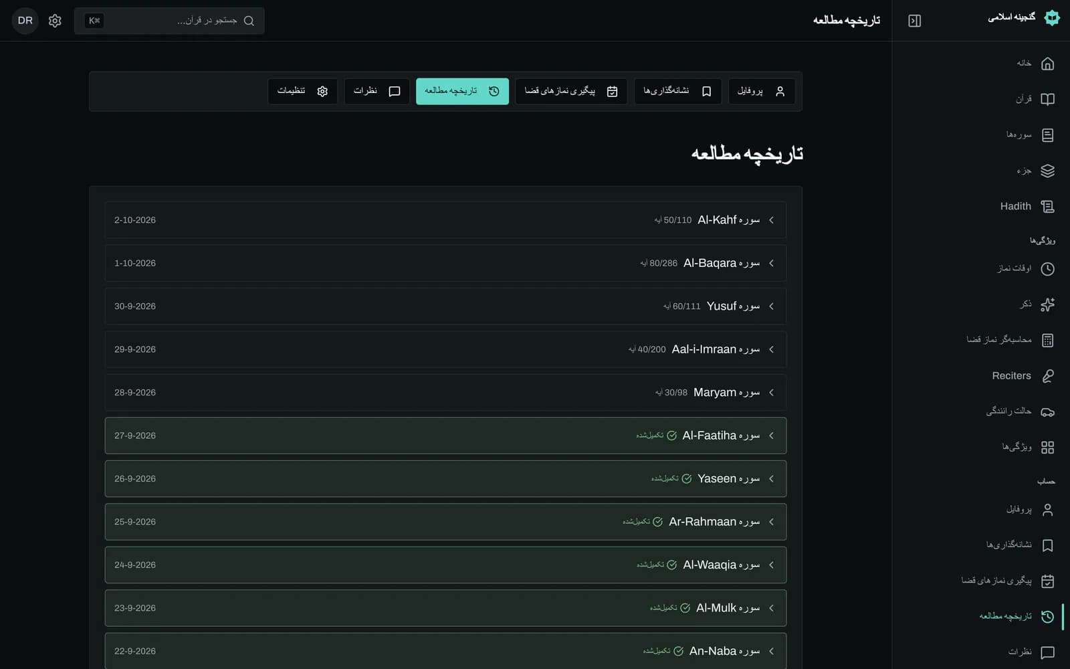Click the 2-10-2026 date text
1070x669 pixels.
(135, 220)
